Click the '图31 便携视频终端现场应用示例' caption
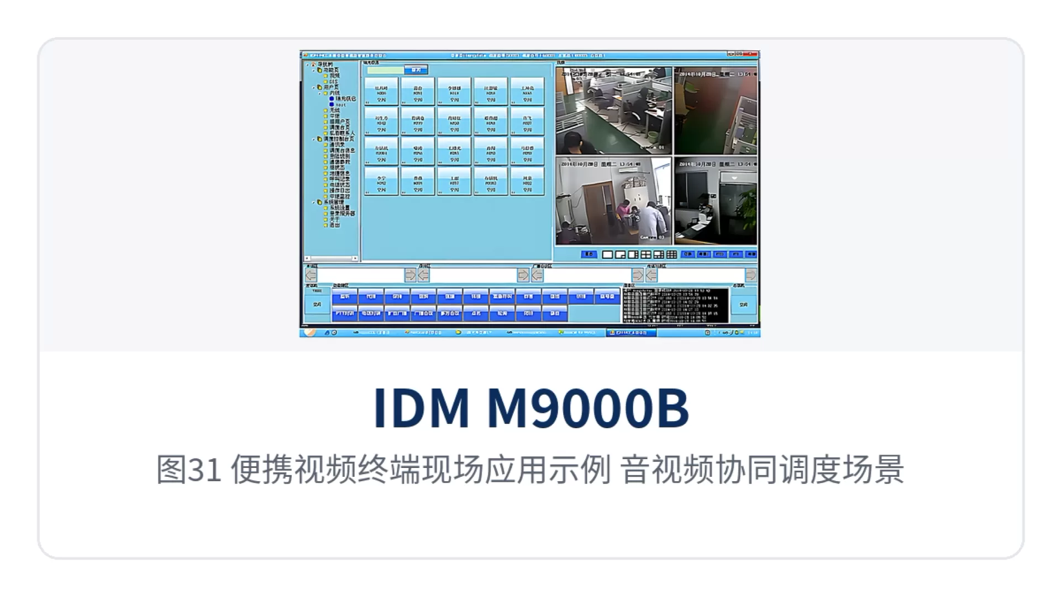The image size is (1061, 596). pyautogui.click(x=383, y=470)
